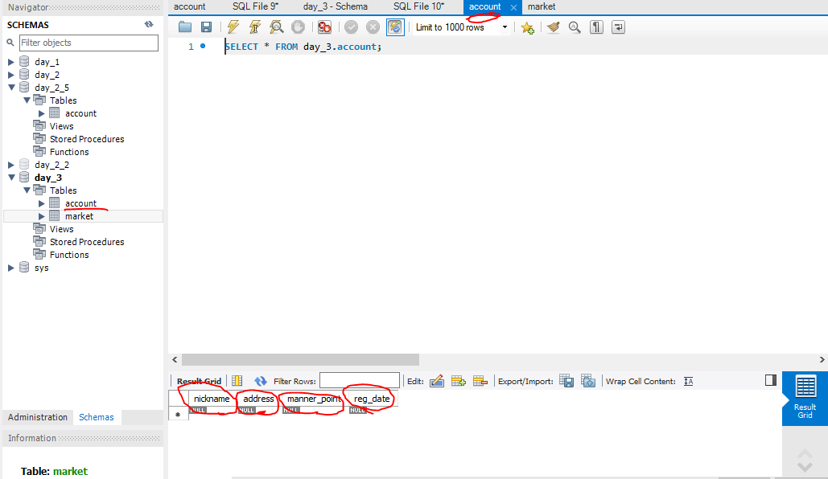The width and height of the screenshot is (828, 479).
Task: Save snippet star icon
Action: (527, 27)
